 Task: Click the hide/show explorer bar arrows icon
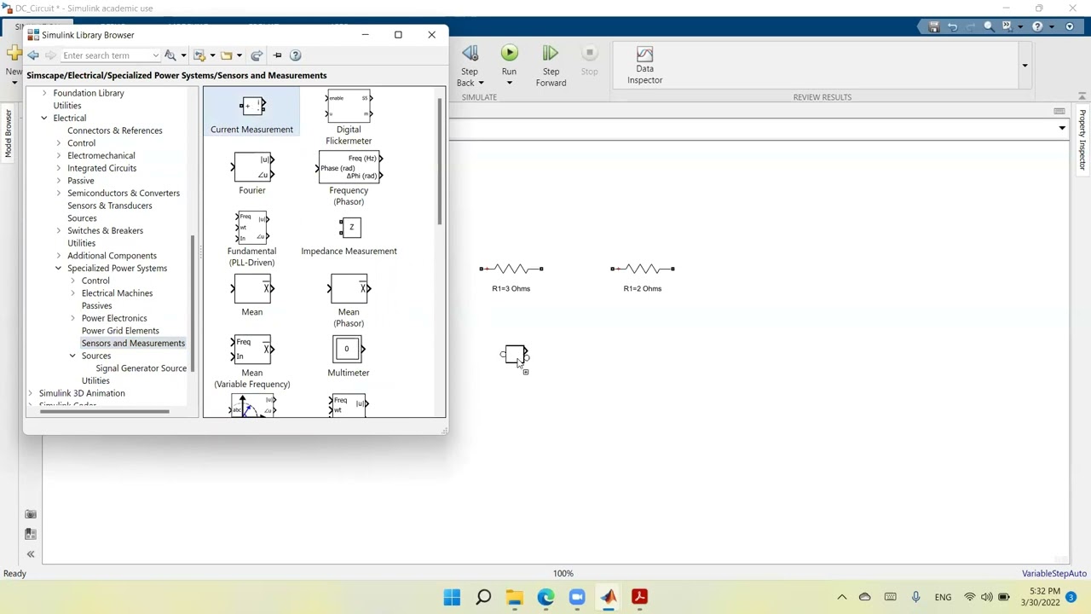point(31,554)
